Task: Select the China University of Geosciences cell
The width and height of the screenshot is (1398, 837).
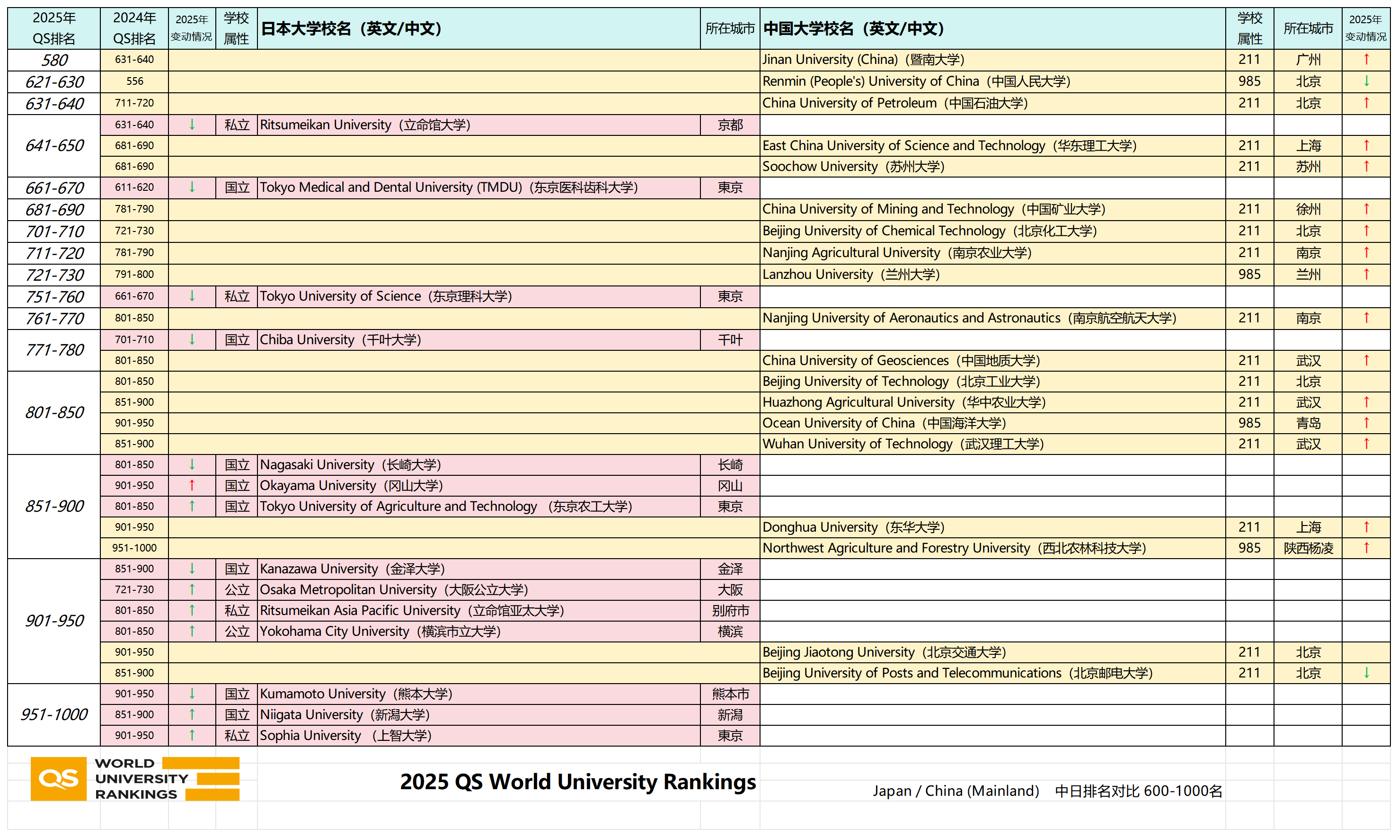Action: point(992,360)
